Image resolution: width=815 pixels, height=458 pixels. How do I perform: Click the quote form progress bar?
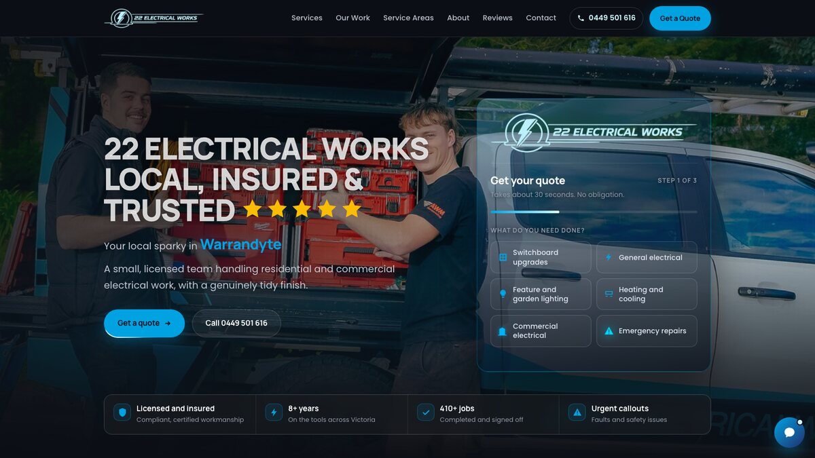pos(594,212)
